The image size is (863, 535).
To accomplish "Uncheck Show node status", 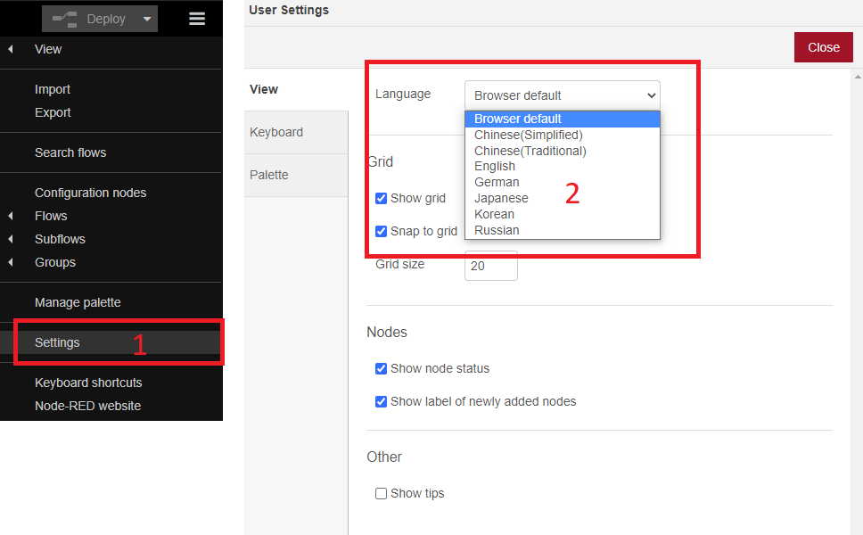I will point(382,368).
